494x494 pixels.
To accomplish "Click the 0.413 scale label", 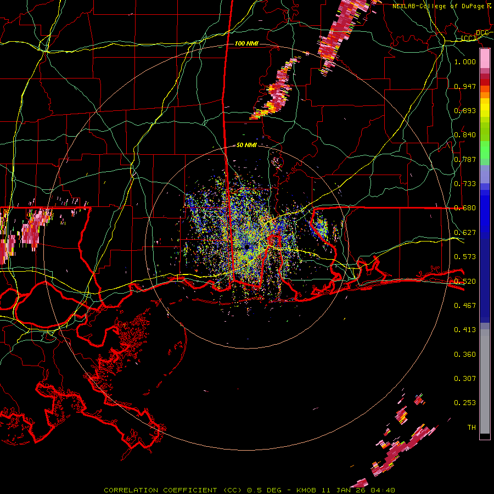I will click(465, 330).
